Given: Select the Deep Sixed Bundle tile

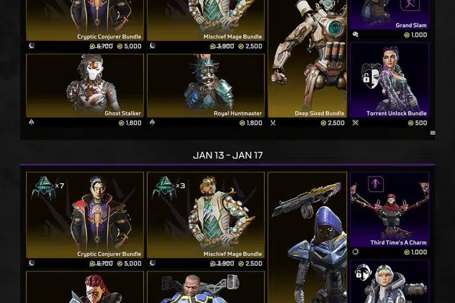Looking at the screenshot, I should click(307, 58).
